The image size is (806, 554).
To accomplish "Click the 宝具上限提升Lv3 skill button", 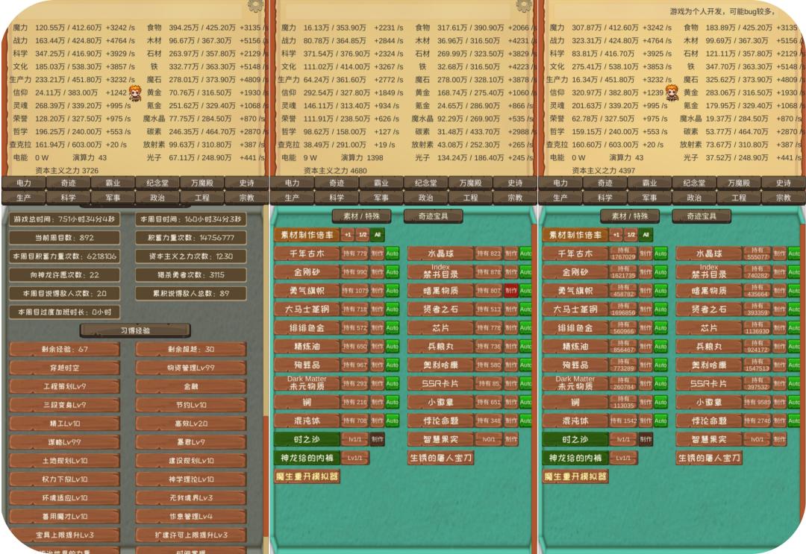I will [x=65, y=535].
